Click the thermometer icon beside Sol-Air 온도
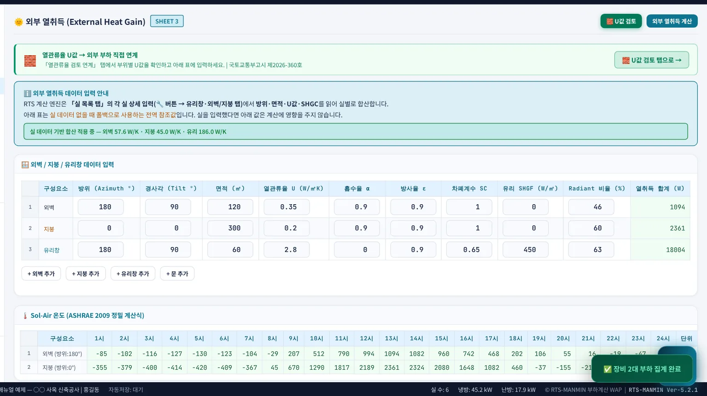The height and width of the screenshot is (396, 707). (25, 316)
